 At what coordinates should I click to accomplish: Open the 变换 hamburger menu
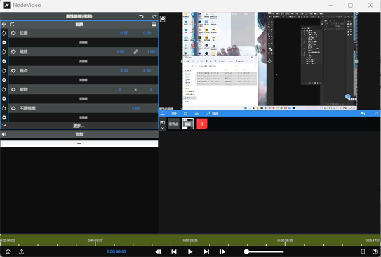tap(154, 23)
